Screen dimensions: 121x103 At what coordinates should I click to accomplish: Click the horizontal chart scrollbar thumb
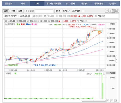tap(94, 101)
